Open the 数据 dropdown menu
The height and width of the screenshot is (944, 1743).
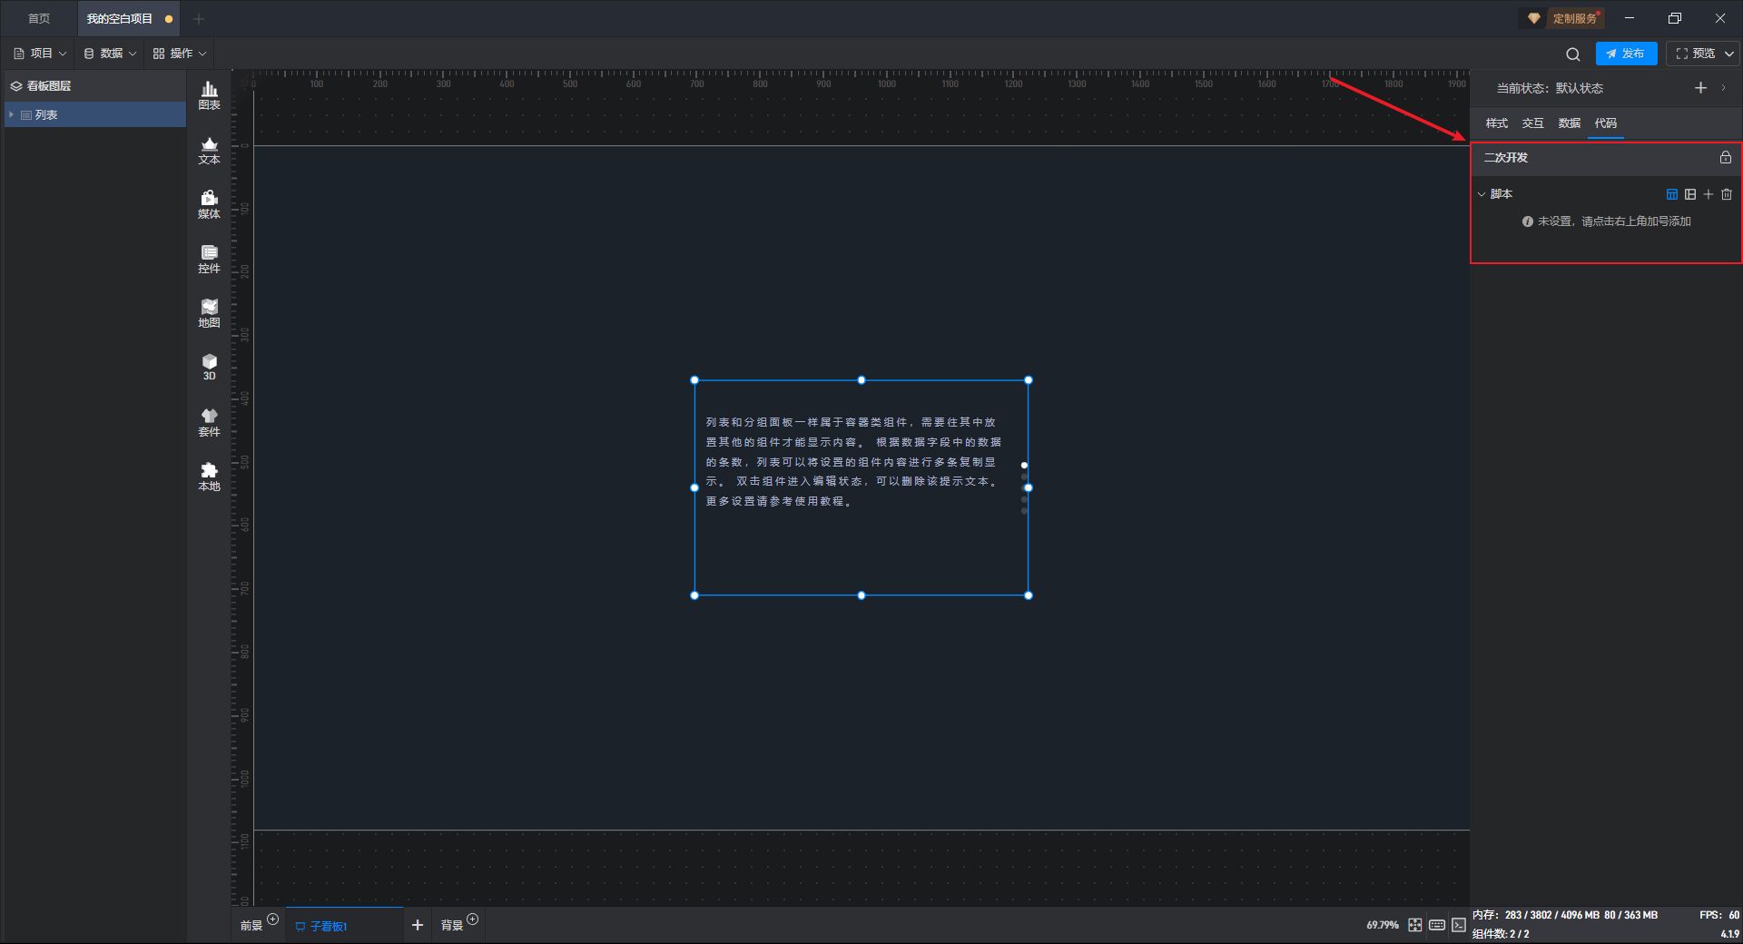click(110, 54)
